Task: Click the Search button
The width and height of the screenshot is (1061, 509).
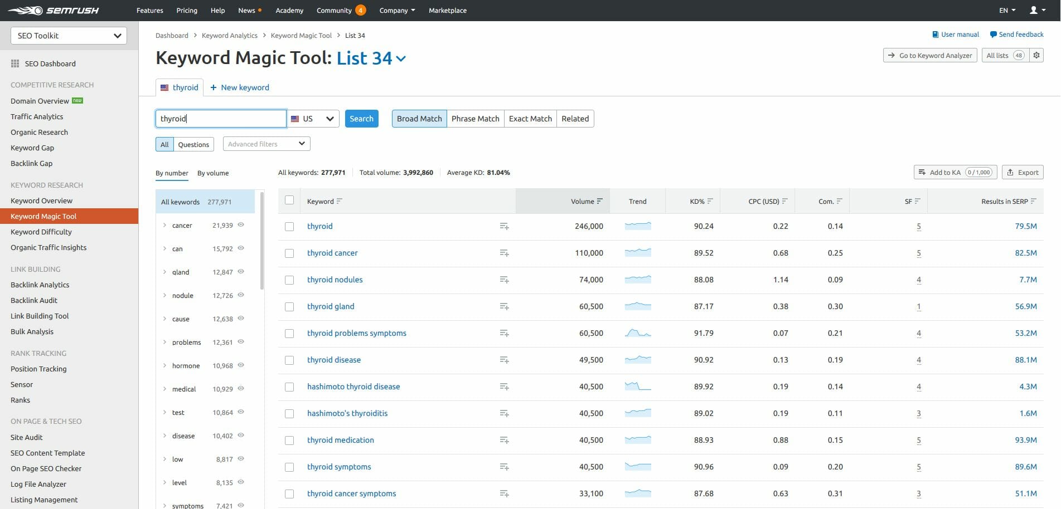Action: click(361, 119)
